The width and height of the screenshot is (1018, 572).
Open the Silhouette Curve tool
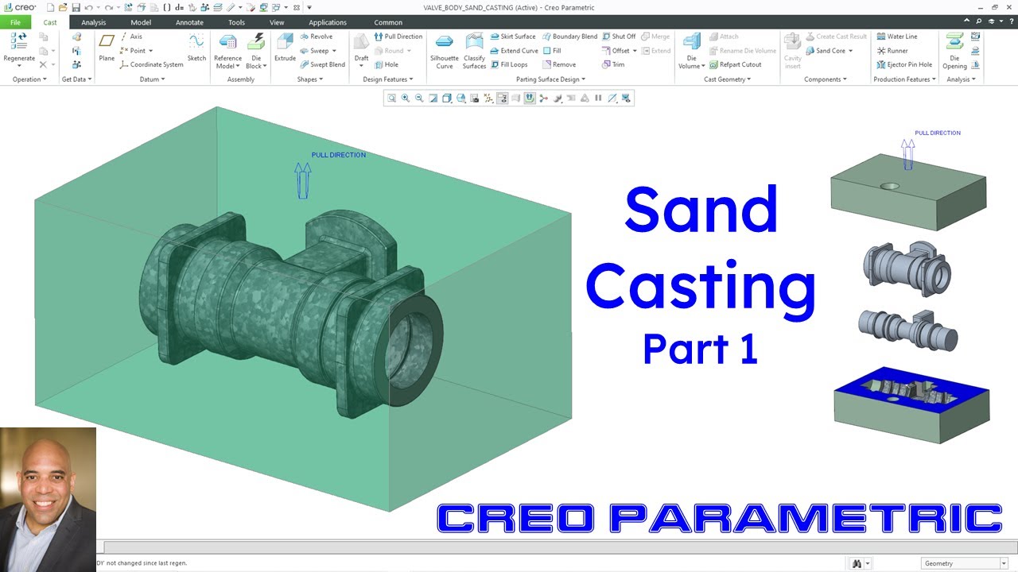click(x=444, y=50)
